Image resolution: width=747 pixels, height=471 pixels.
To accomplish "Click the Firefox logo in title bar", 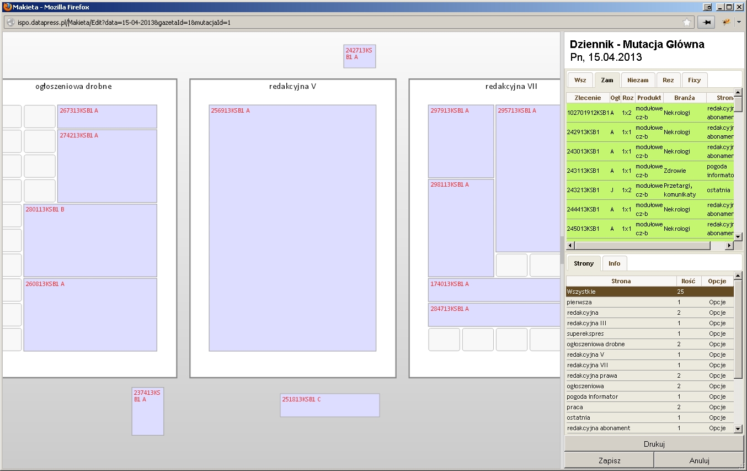I will [x=7, y=7].
